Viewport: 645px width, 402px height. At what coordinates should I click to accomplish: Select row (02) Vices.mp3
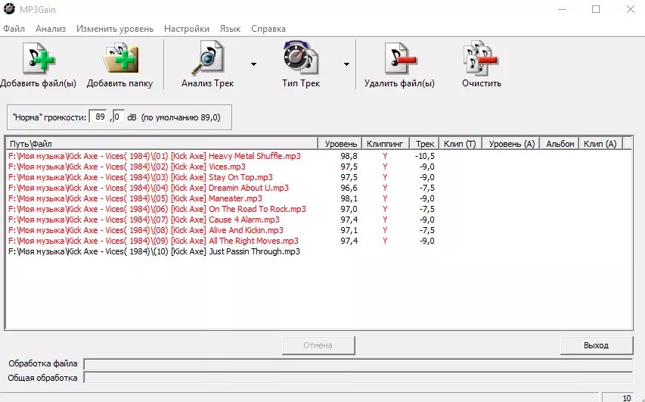point(127,167)
